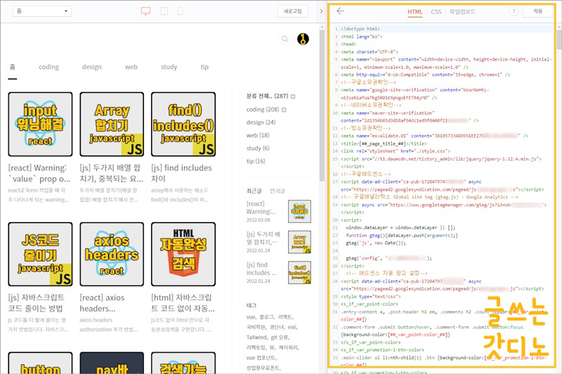Select the mobile phone preview icon
This screenshot has height=374, width=562.
click(181, 11)
